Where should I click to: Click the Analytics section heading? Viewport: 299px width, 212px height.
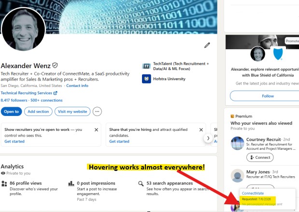coord(12,167)
